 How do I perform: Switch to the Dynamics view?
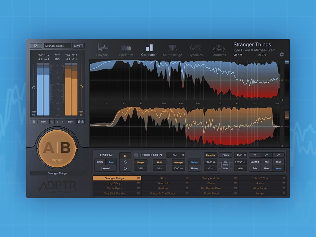pyautogui.click(x=195, y=50)
